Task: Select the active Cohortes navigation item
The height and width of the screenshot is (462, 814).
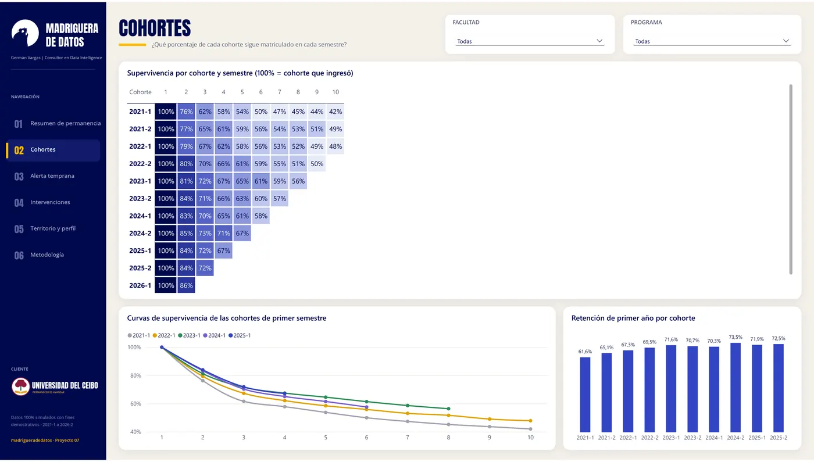Action: point(53,150)
